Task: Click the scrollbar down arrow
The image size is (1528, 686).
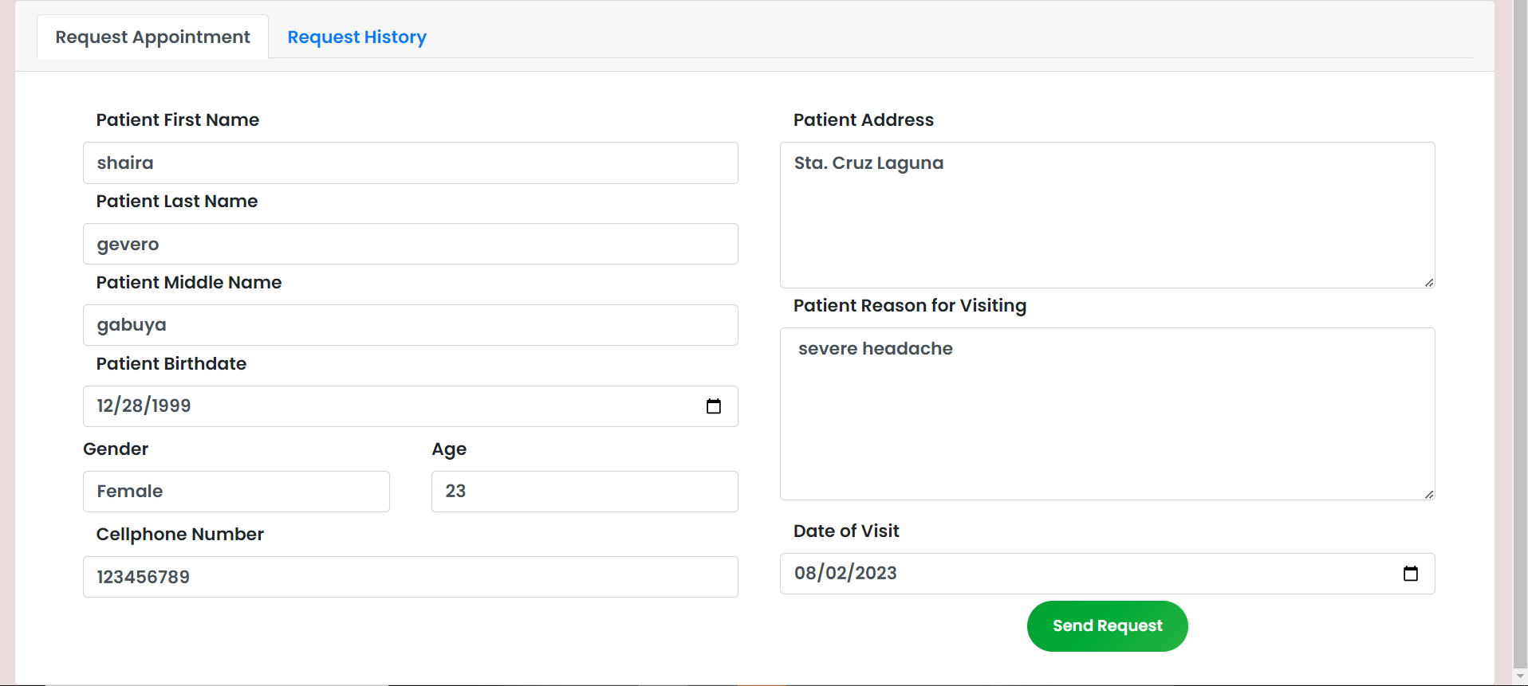Action: coord(1520,676)
